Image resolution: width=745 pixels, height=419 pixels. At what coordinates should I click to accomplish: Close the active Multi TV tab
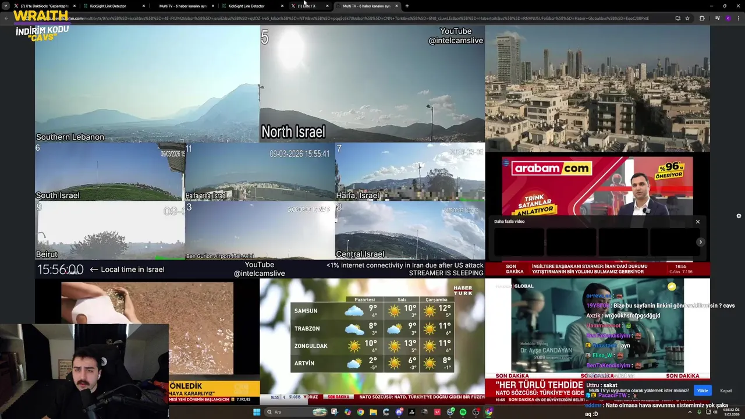click(396, 6)
